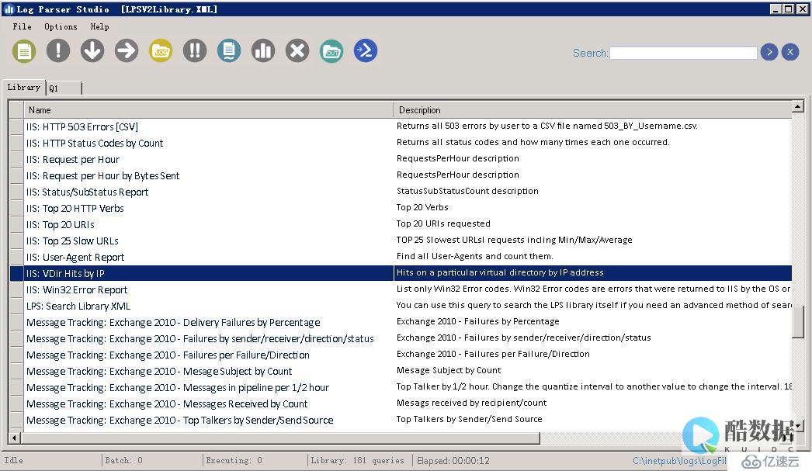This screenshot has width=812, height=471.
Task: Click the log file path link C:\inetpub\logs
Action: pyautogui.click(x=679, y=461)
